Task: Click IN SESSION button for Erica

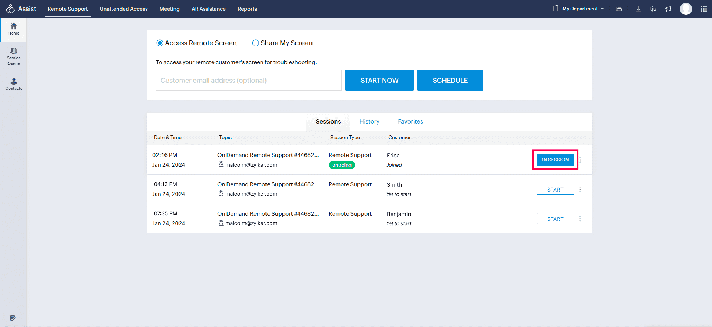Action: pyautogui.click(x=555, y=160)
